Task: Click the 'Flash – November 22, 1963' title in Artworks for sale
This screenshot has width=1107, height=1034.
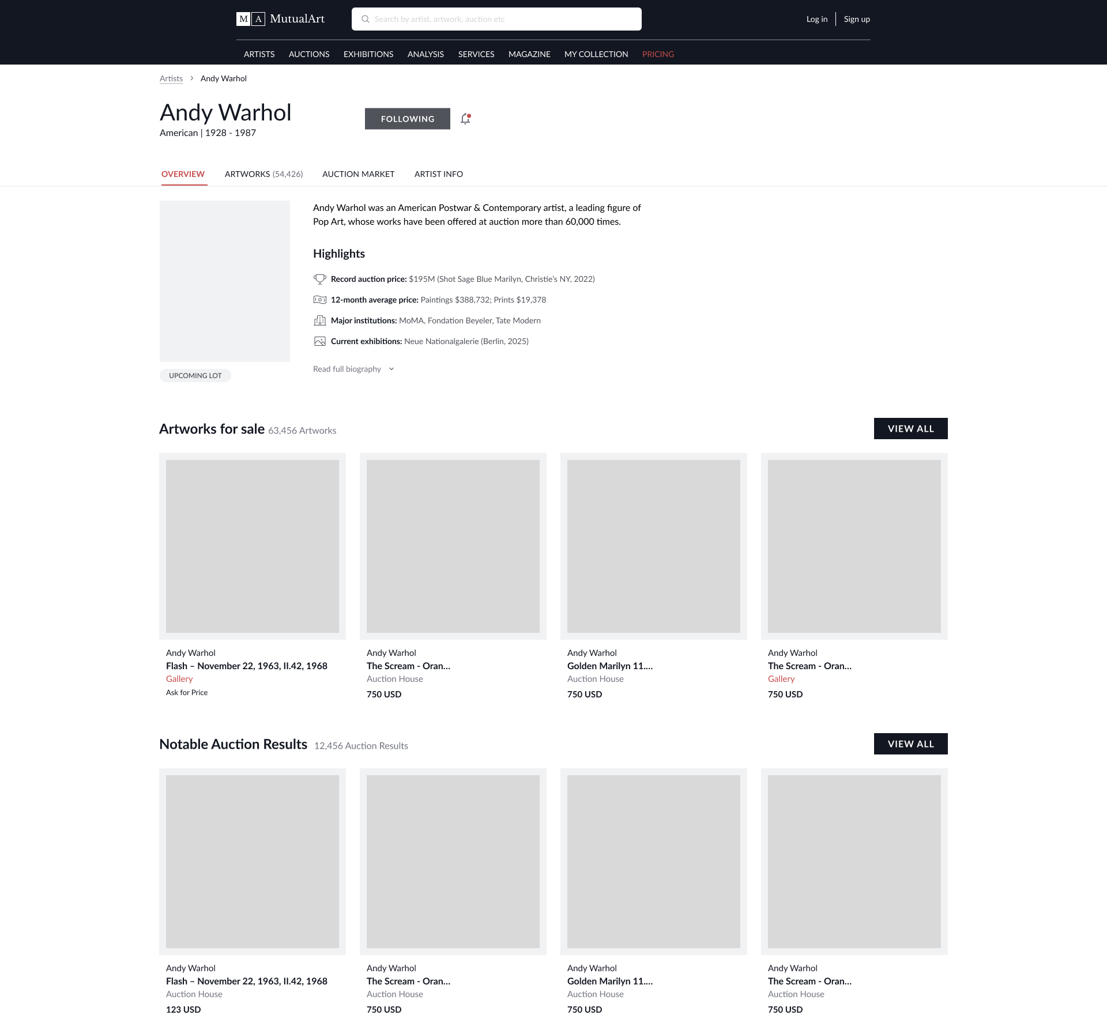Action: 247,666
